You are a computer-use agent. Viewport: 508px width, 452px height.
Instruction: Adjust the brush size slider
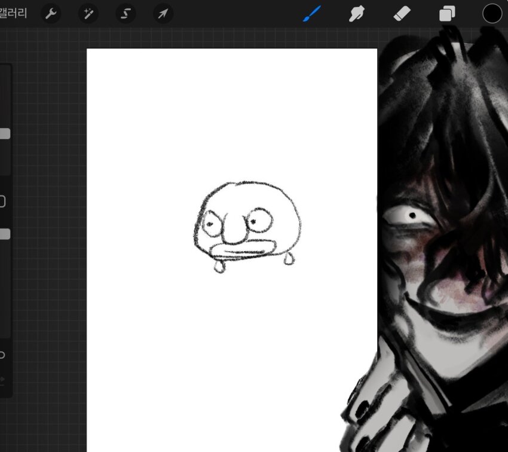point(5,133)
